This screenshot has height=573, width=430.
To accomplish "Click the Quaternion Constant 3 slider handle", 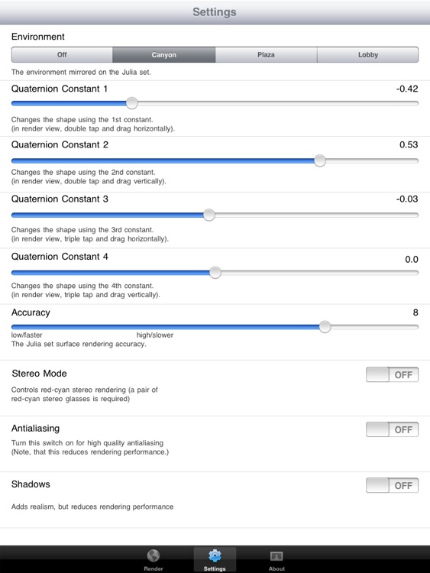I will tap(209, 215).
